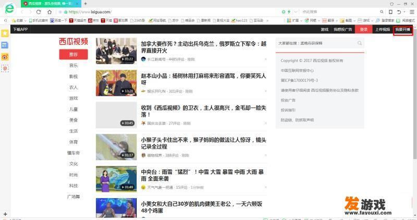Click 上传视频 in the black header
Image resolution: width=417 pixels, height=220 pixels.
tap(383, 29)
